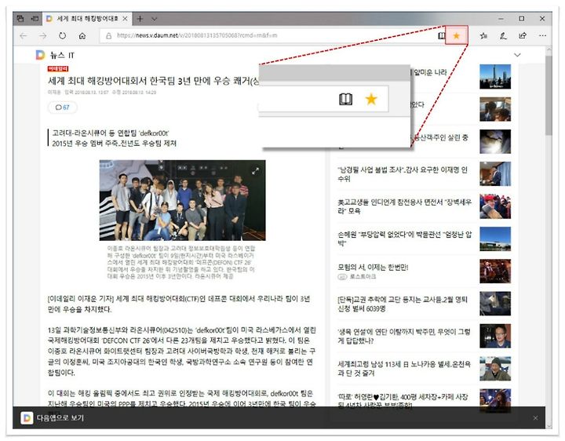Click thumbnail beside 손혜원 부당압력 story
Viewport: 565px width, 441px height.
tap(495, 239)
